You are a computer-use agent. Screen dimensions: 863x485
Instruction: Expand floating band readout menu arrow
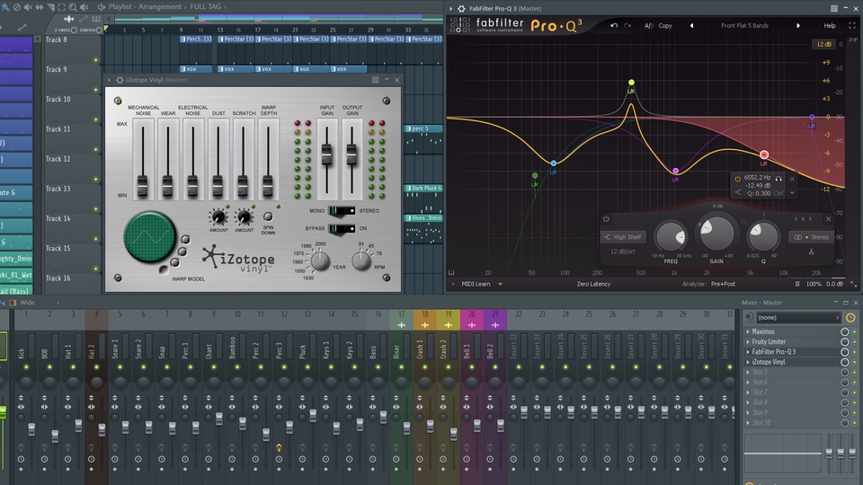(x=792, y=194)
